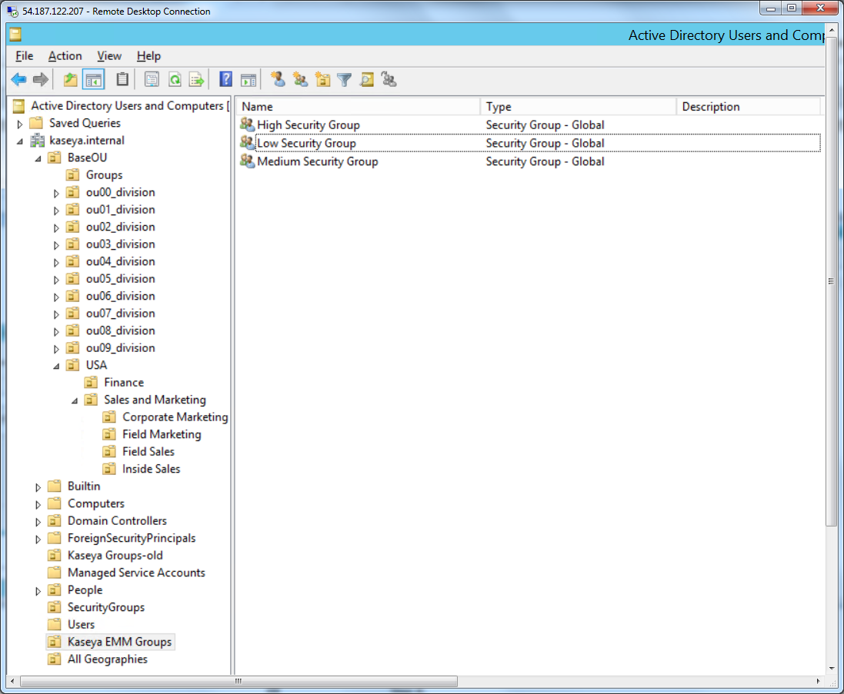Click the Refresh toolbar icon
The width and height of the screenshot is (844, 694).
pos(175,79)
